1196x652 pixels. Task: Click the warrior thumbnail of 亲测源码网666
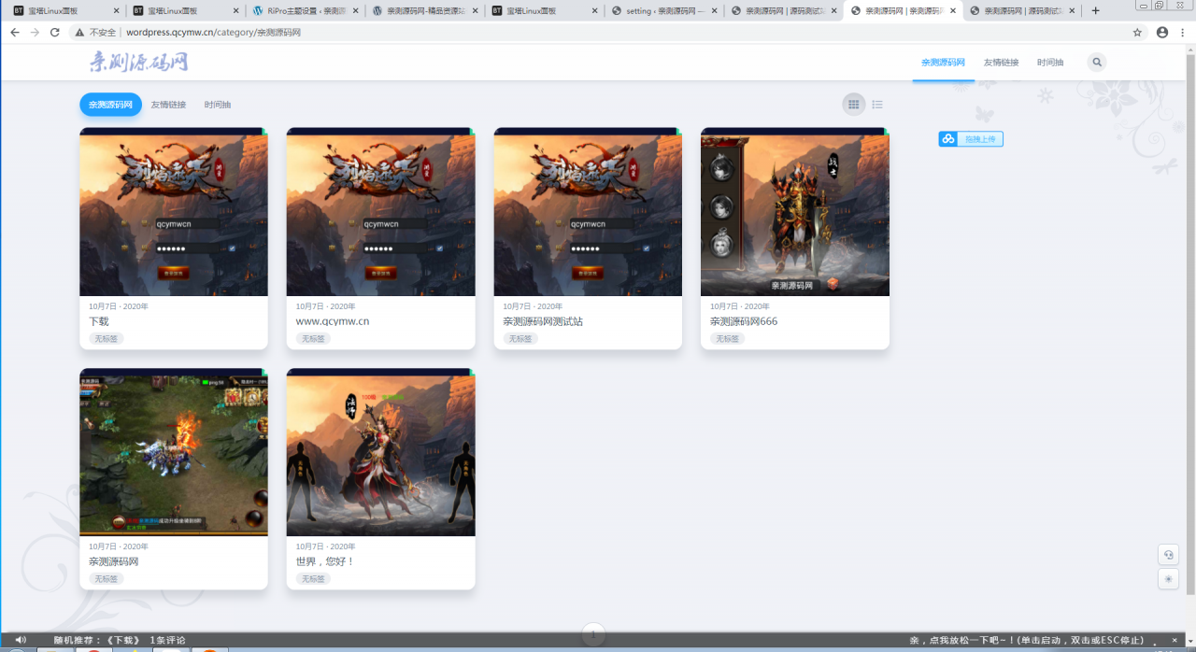[795, 212]
